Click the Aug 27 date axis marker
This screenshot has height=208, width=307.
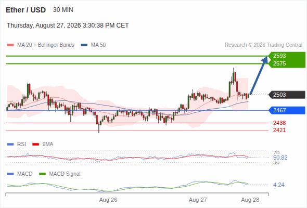(x=198, y=200)
